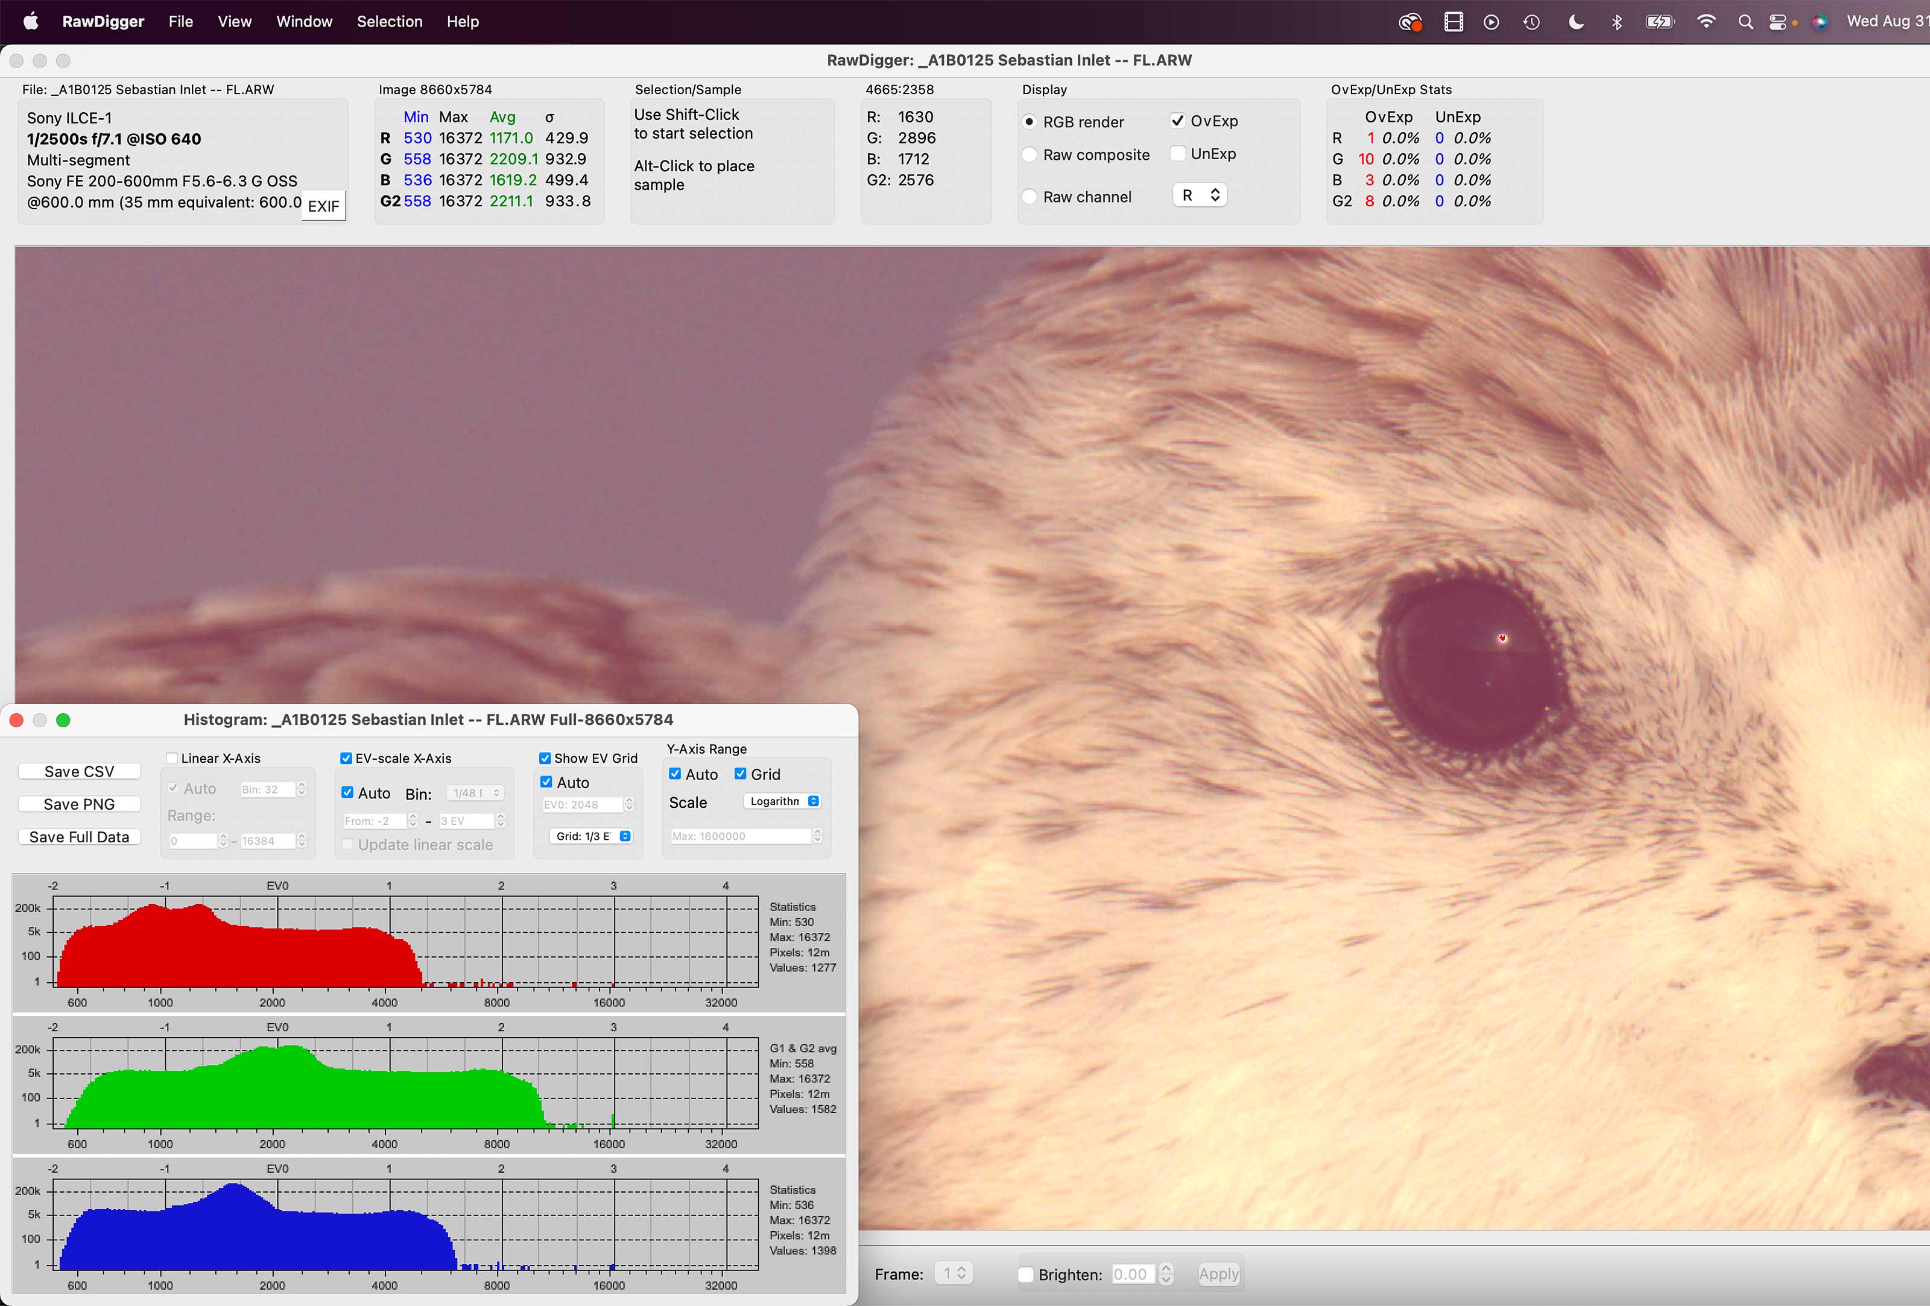The width and height of the screenshot is (1930, 1306).
Task: Click the Max: 1600000 stepper
Action: [817, 836]
